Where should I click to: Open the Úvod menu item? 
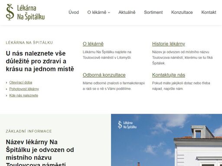pos(74,12)
